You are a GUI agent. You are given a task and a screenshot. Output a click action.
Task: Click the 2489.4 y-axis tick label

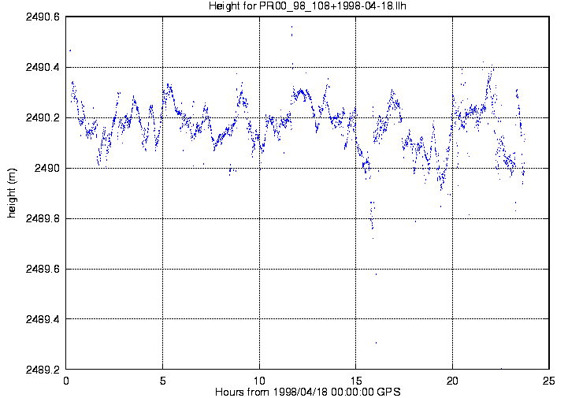(x=43, y=319)
